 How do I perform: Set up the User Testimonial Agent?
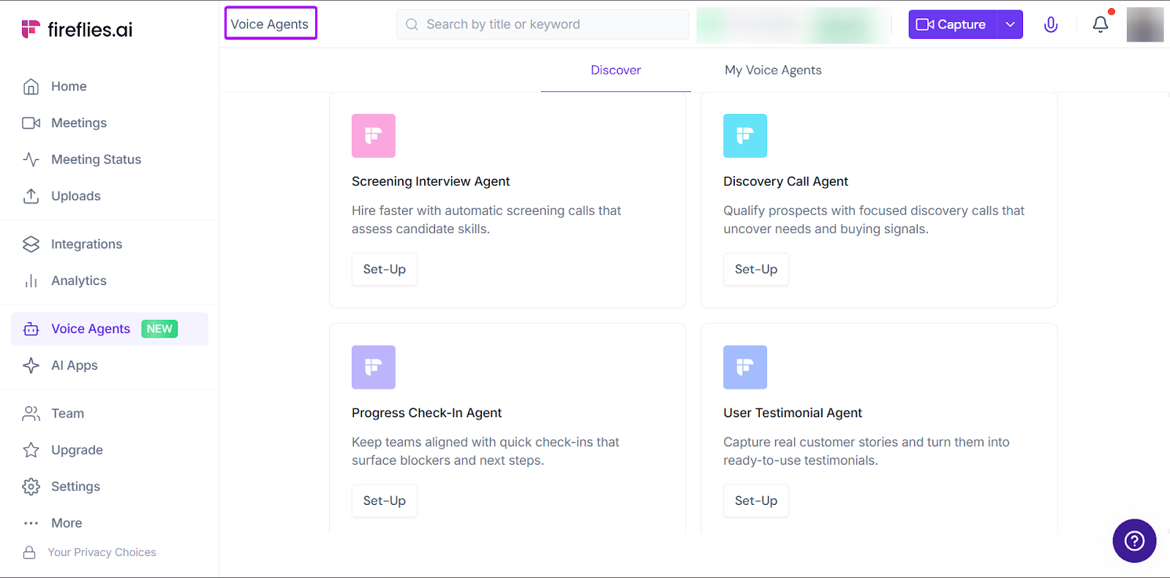[x=756, y=501]
